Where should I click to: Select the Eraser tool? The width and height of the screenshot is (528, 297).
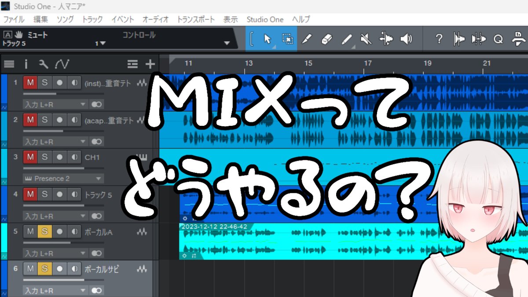326,39
